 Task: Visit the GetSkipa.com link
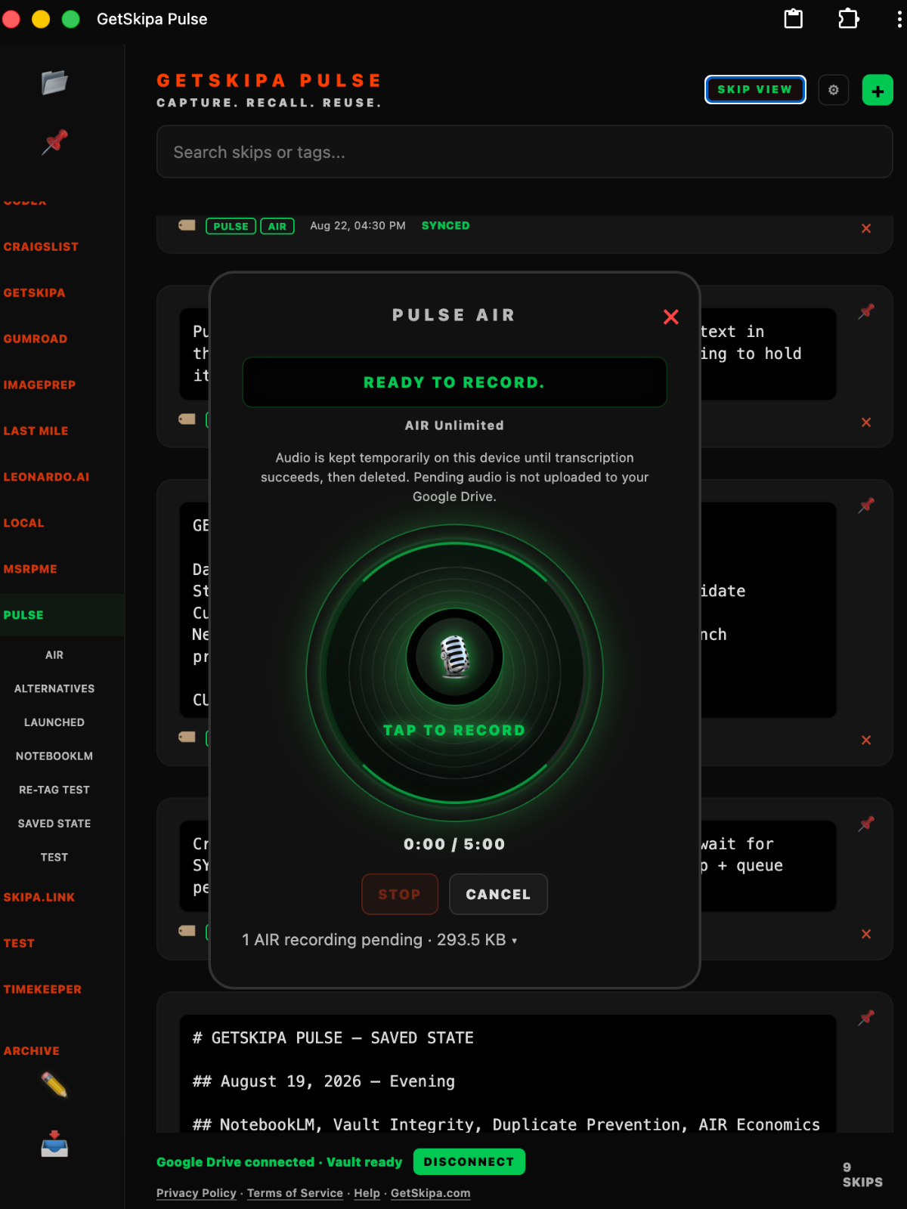click(x=430, y=1193)
